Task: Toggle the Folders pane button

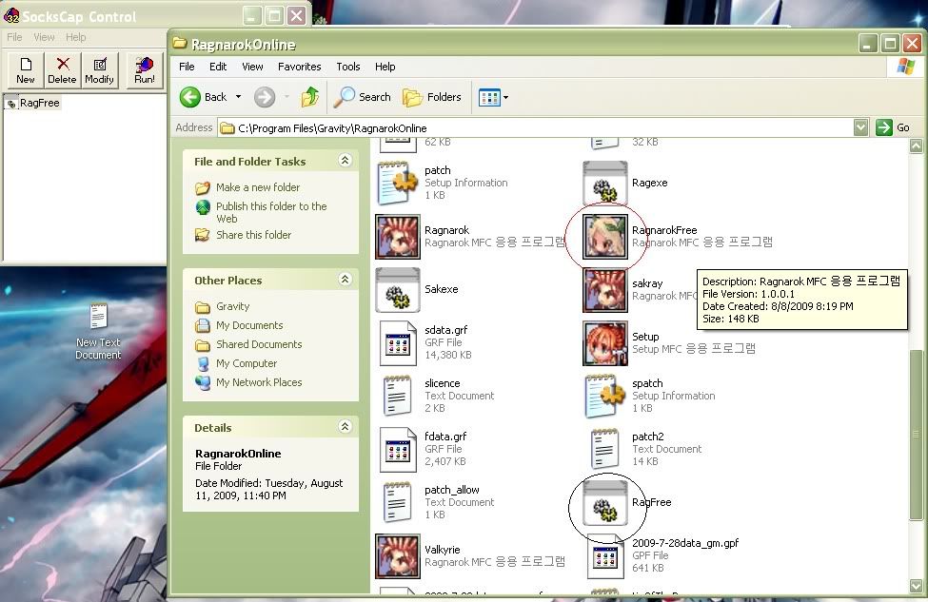Action: coord(432,97)
